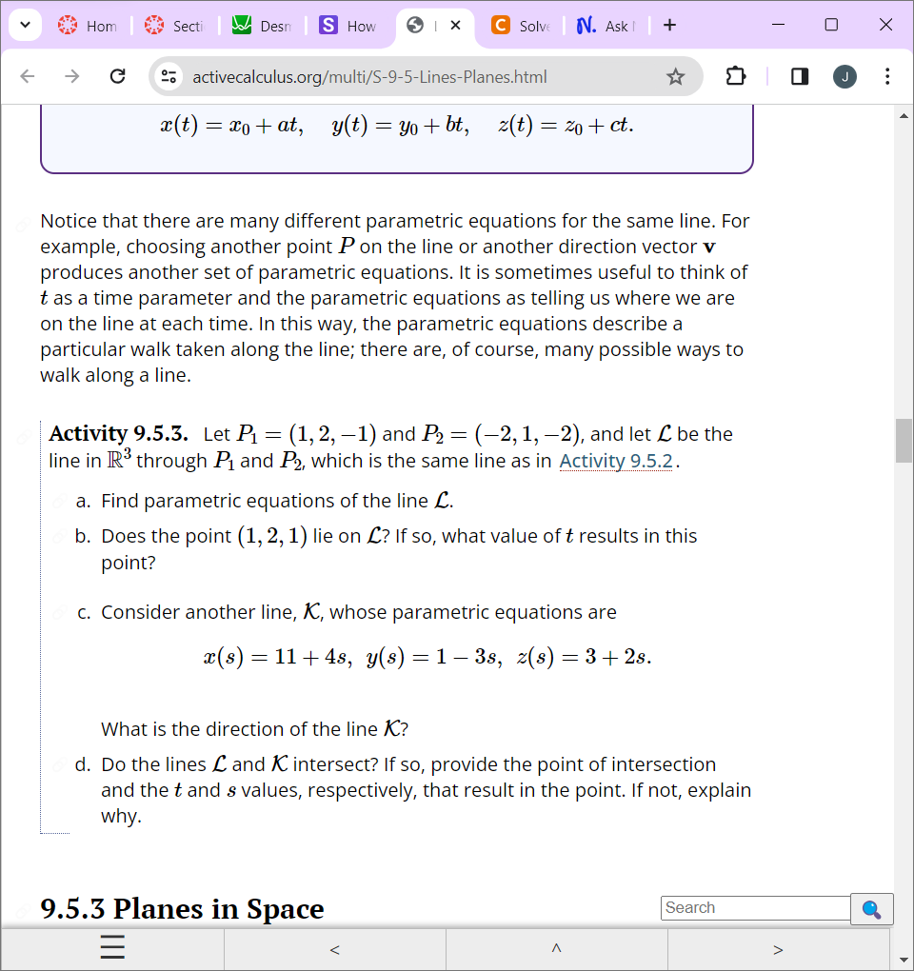Image resolution: width=914 pixels, height=971 pixels.
Task: Go to the previous section with the left arrow
Action: tap(334, 949)
